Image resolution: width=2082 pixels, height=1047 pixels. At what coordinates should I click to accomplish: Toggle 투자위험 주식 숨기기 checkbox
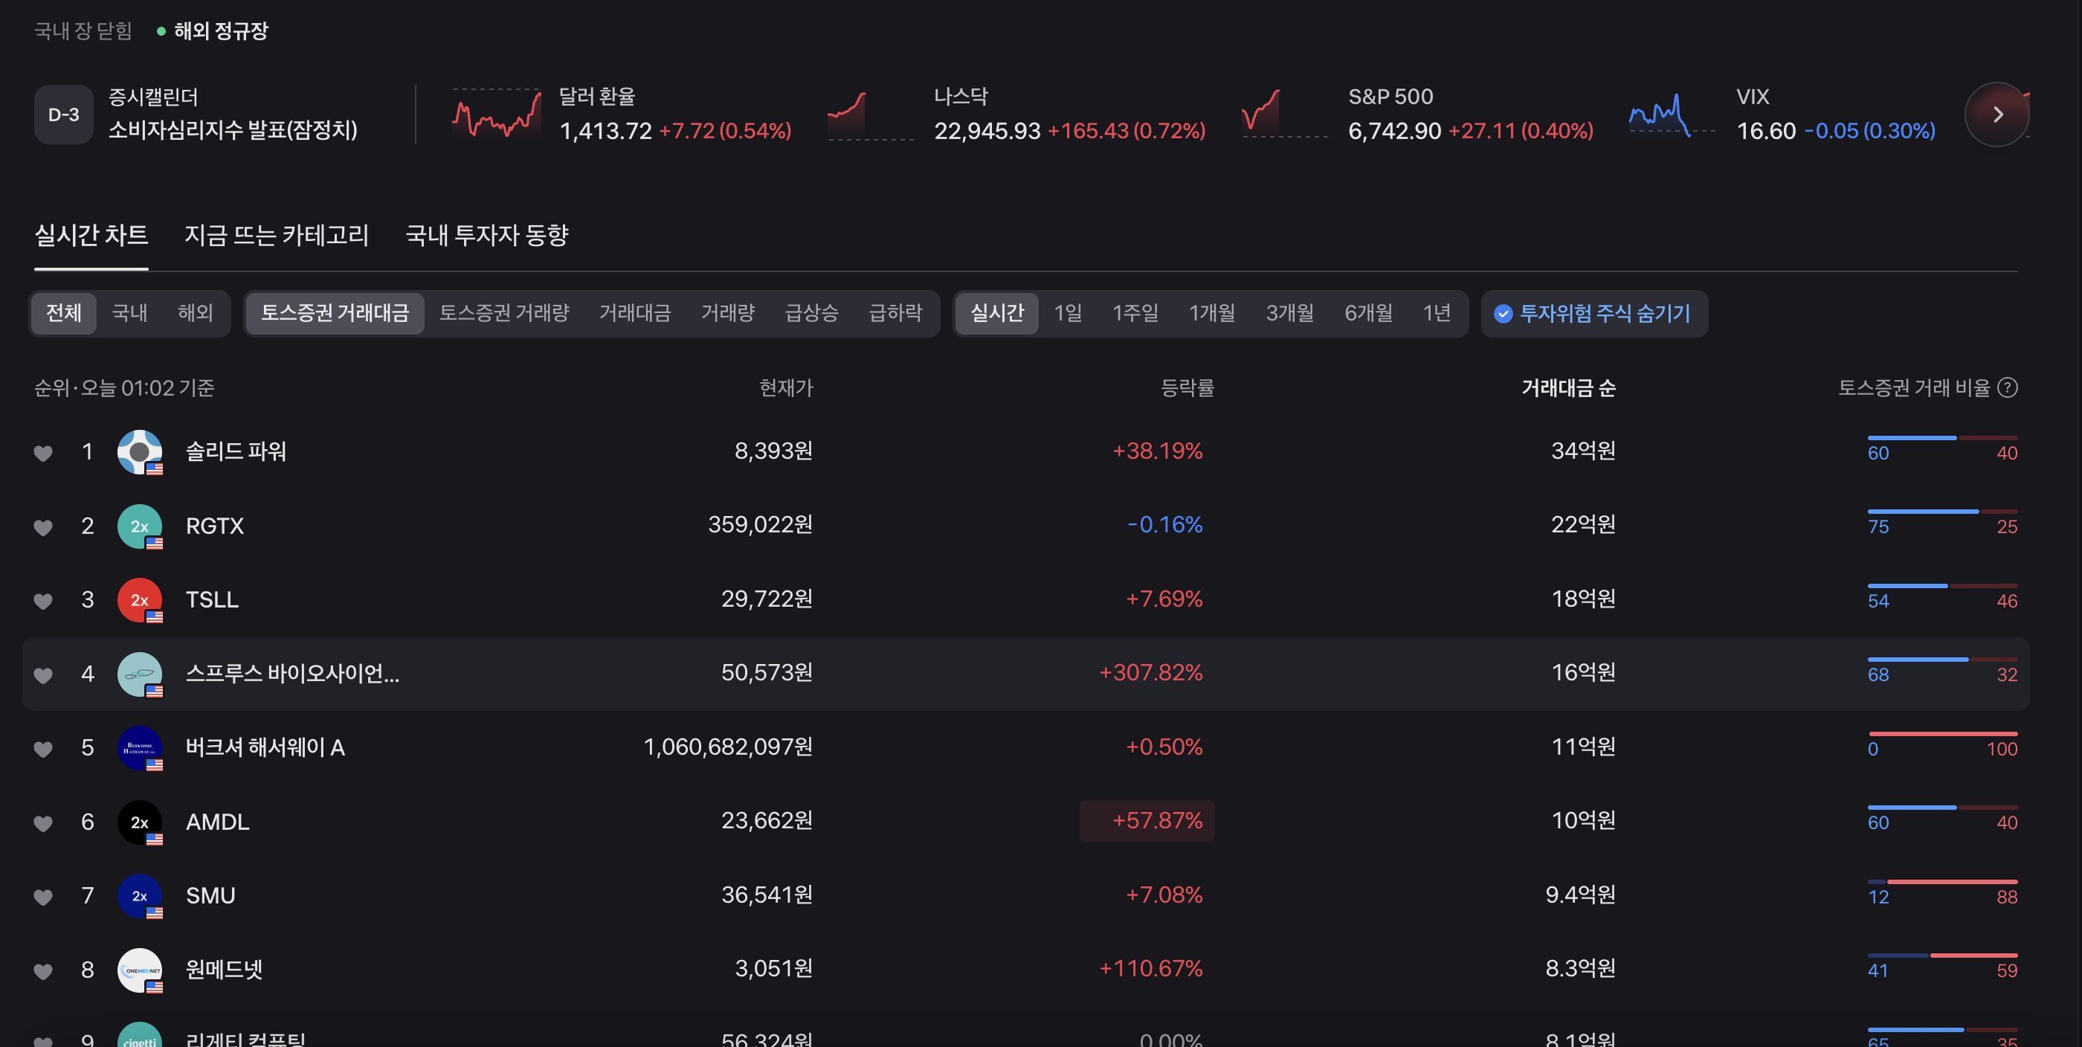(x=1503, y=314)
